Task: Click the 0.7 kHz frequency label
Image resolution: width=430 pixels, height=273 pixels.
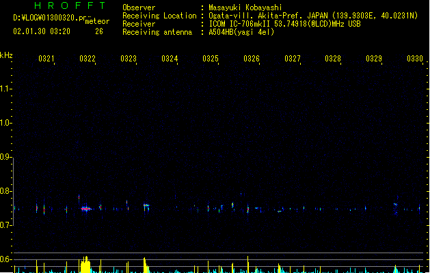Action: 5,225
